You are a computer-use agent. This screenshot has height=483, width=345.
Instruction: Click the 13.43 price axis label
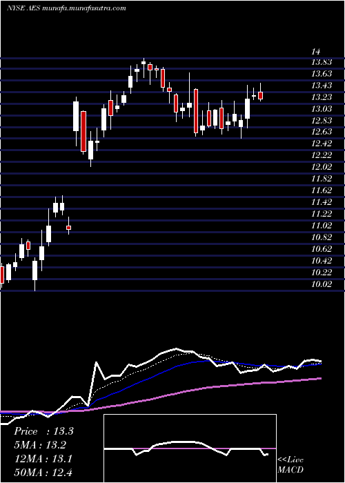[322, 86]
